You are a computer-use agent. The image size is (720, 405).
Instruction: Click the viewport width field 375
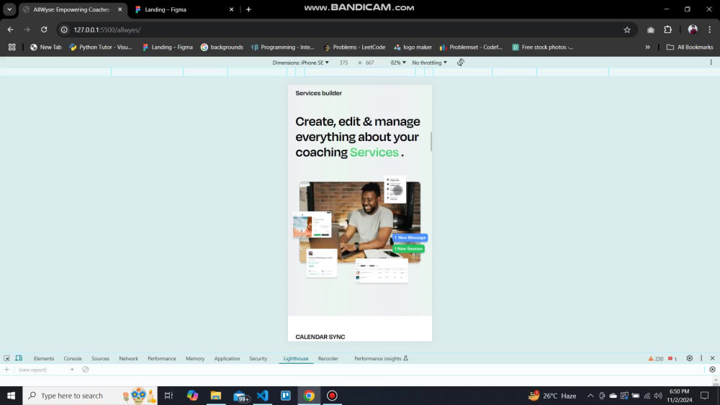[344, 63]
